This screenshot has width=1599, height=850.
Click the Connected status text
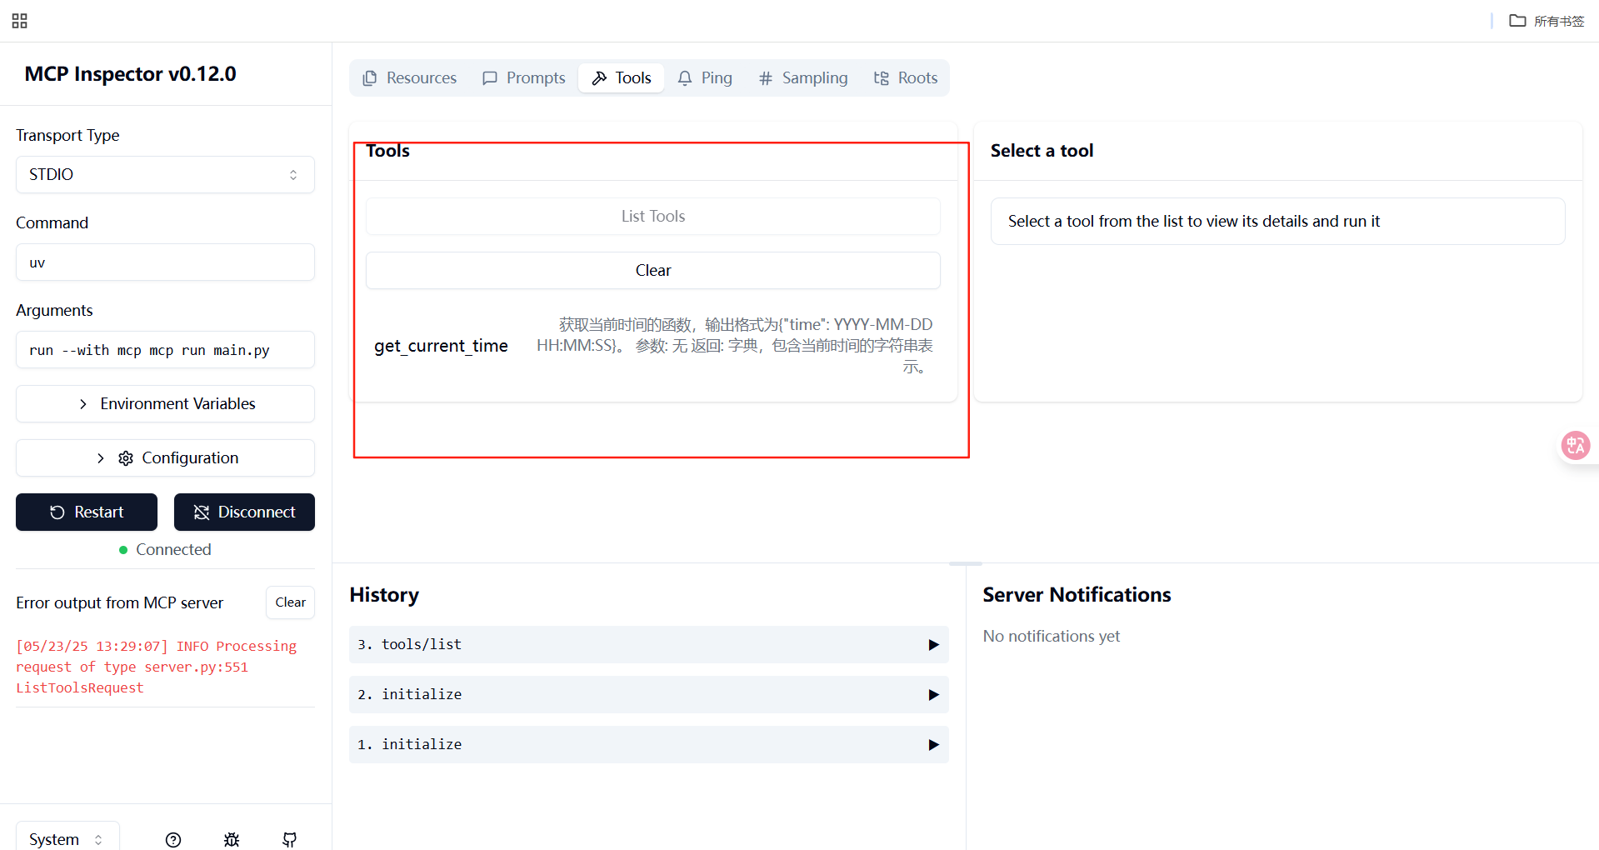(173, 549)
